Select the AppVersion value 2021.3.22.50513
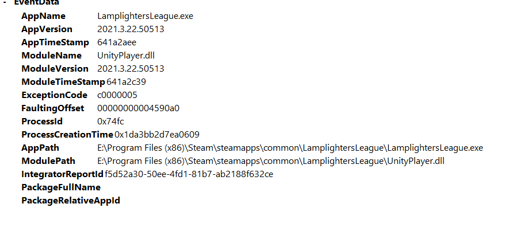The height and width of the screenshot is (235, 513). coord(131,29)
